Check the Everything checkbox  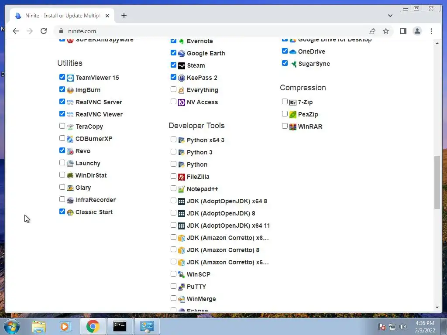click(x=173, y=89)
